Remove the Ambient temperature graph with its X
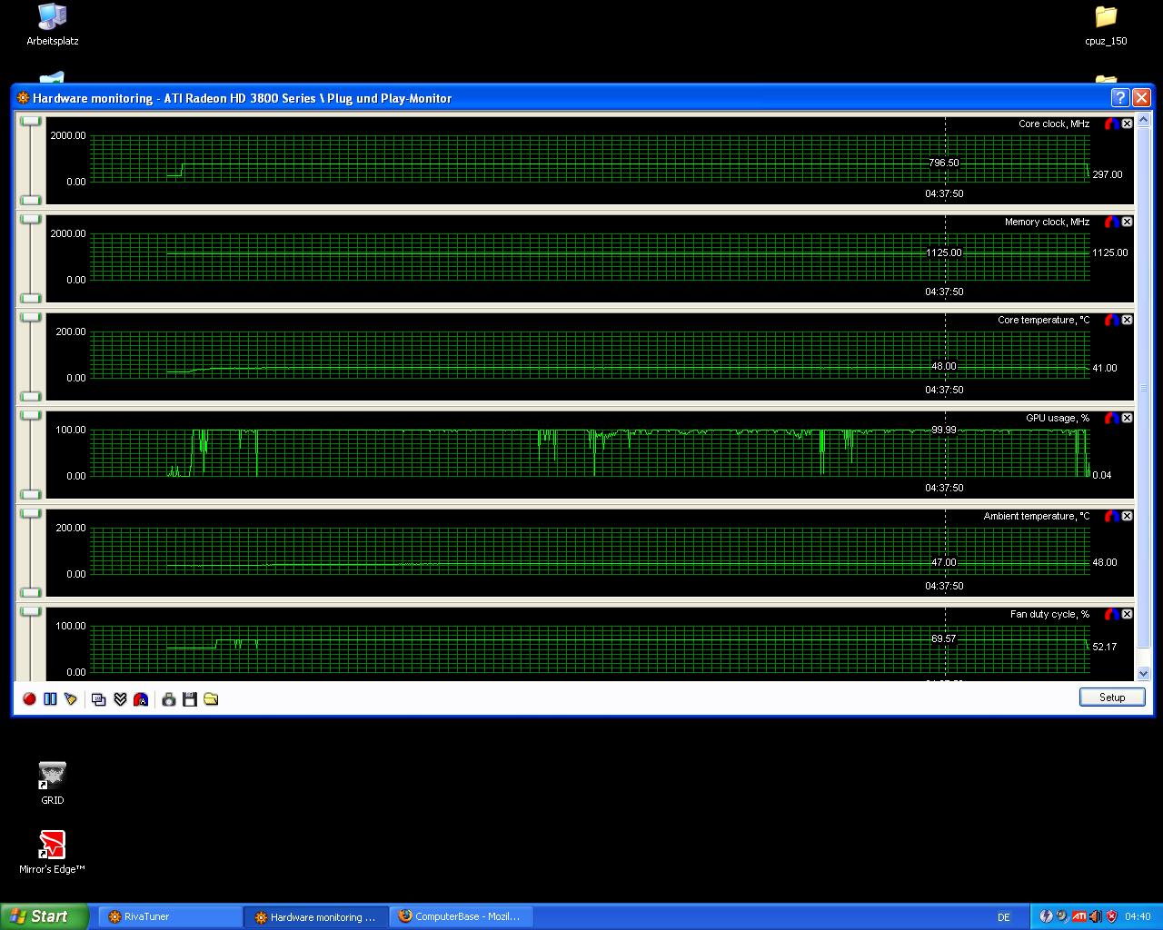This screenshot has height=930, width=1163. [1127, 516]
